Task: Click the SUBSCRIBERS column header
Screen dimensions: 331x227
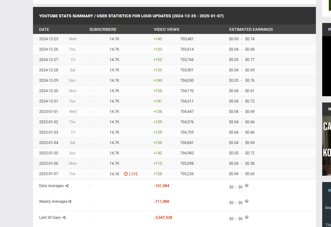Action: (x=102, y=29)
